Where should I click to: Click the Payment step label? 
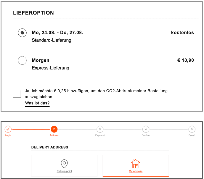[x=100, y=135]
